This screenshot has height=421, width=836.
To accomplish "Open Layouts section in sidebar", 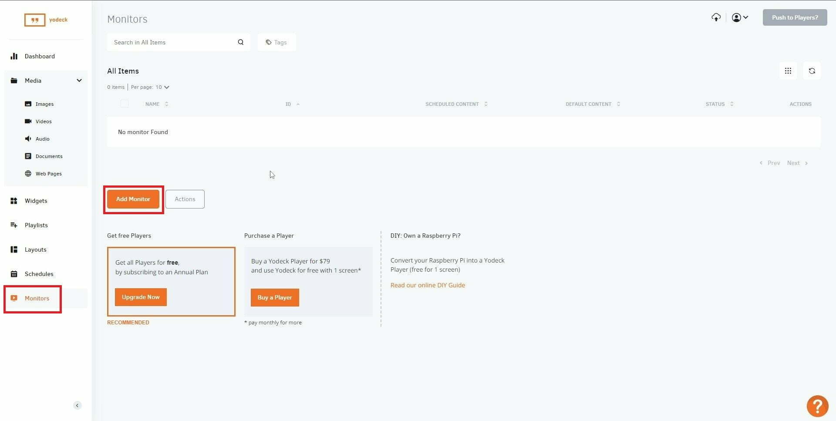I will tap(35, 249).
